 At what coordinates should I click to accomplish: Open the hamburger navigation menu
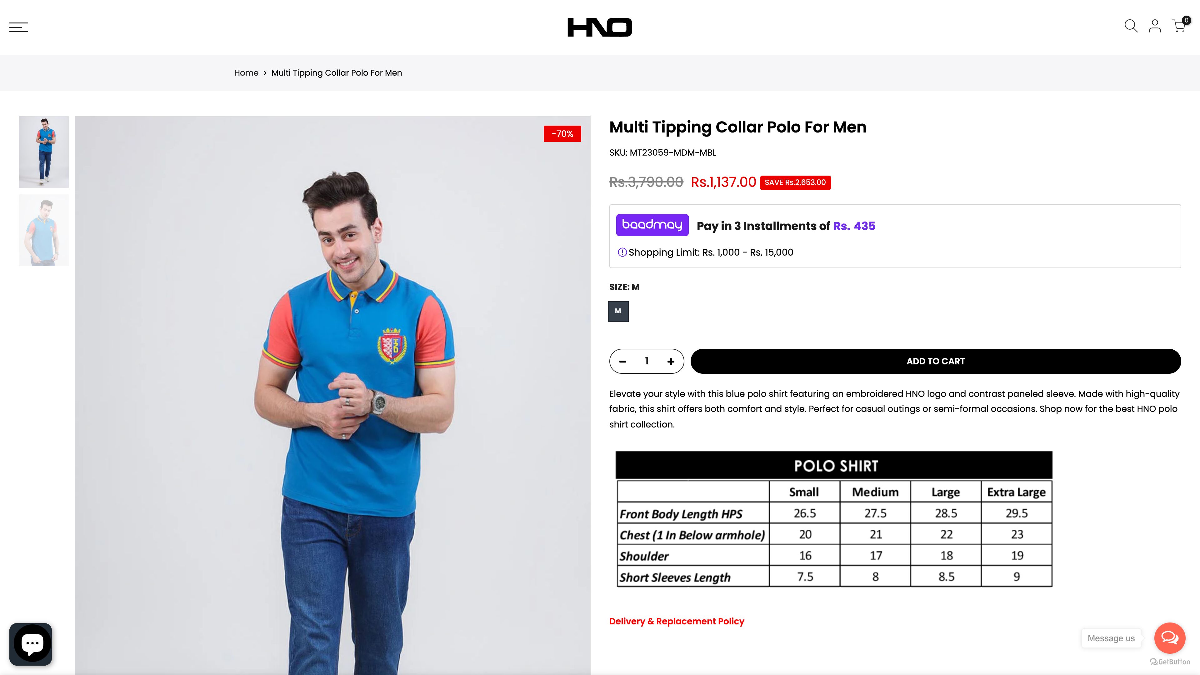(19, 27)
